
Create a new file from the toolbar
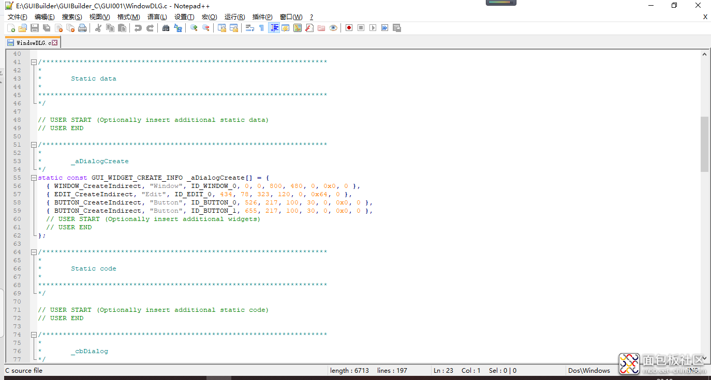[x=11, y=28]
